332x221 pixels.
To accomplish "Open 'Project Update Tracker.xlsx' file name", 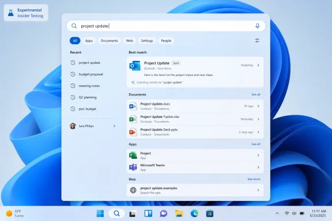I will click(x=160, y=117).
